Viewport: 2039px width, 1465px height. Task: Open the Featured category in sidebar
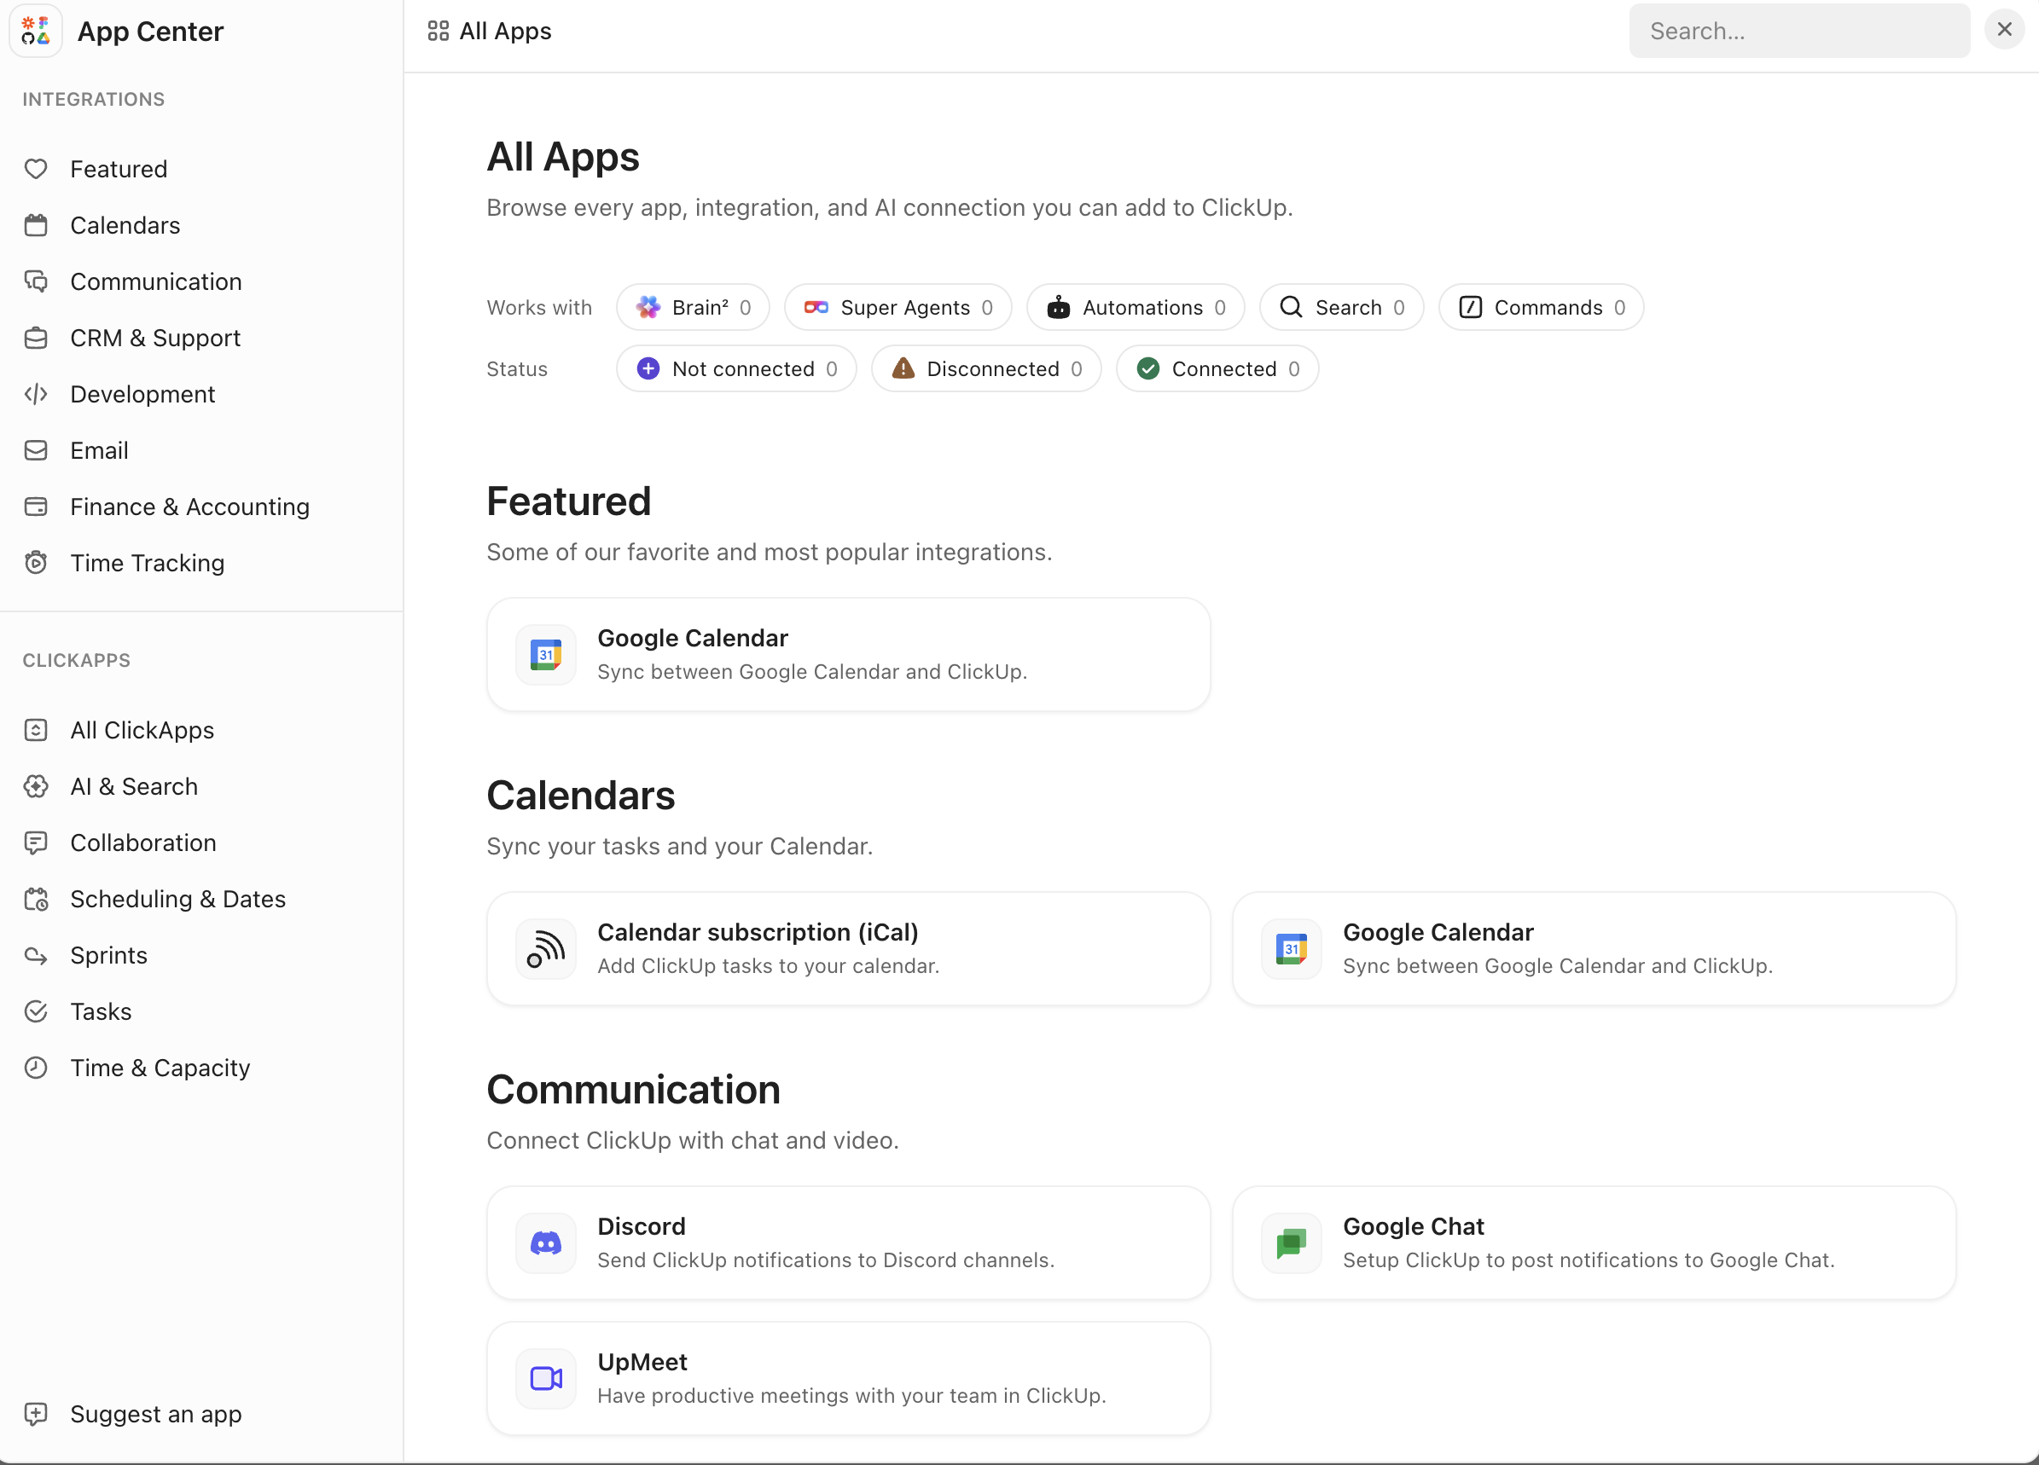click(119, 169)
